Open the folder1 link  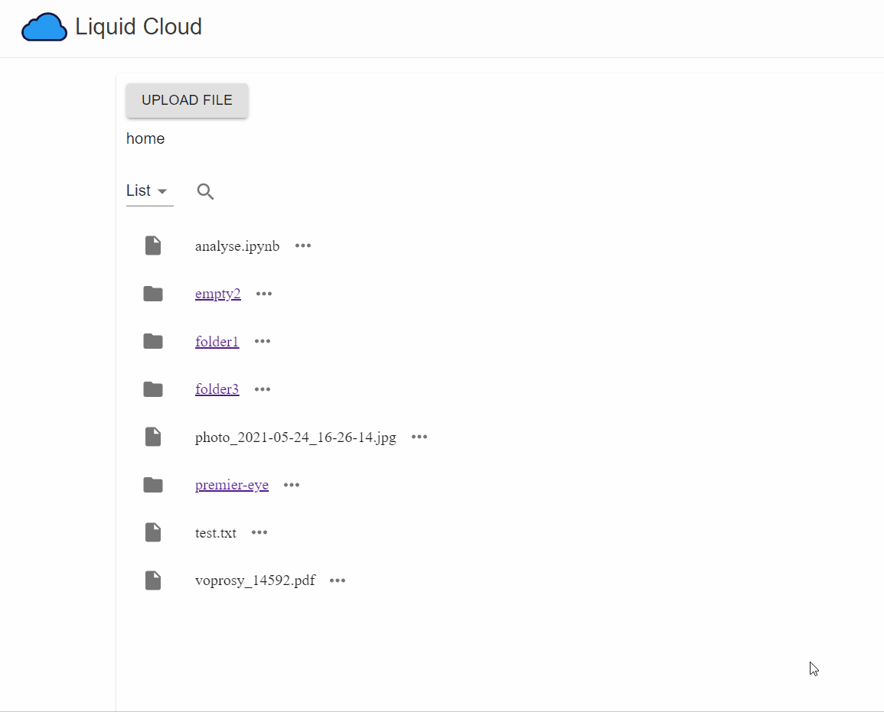pos(217,342)
